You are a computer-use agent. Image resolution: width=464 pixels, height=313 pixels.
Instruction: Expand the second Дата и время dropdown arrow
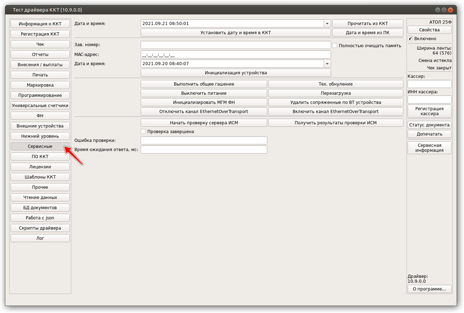(x=327, y=64)
